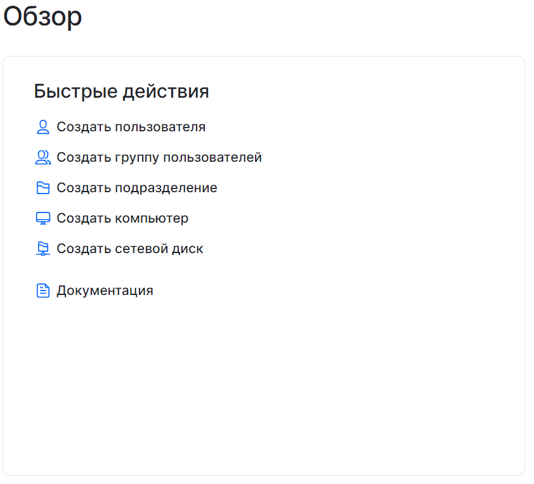Screen dimensions: 534x484
Task: Open the Создать сетевой диск link
Action: tap(130, 248)
